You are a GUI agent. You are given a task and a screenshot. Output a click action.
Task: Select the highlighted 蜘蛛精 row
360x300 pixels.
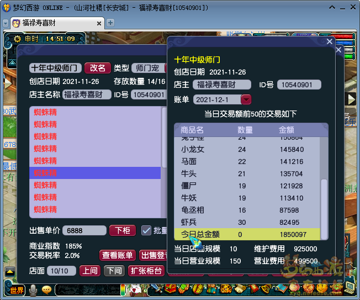pyautogui.click(x=95, y=173)
